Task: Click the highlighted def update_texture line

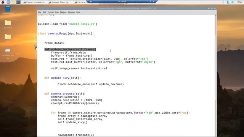Action: (70, 49)
